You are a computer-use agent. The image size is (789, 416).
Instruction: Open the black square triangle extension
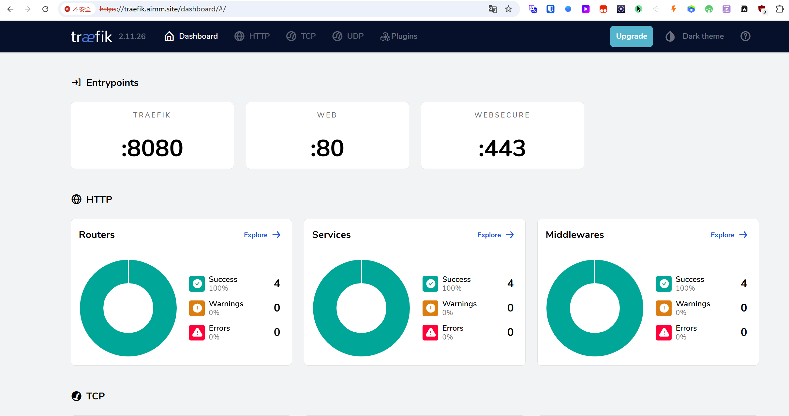tap(744, 9)
